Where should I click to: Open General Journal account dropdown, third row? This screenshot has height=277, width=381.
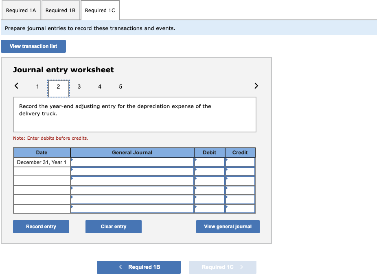pyautogui.click(x=132, y=181)
